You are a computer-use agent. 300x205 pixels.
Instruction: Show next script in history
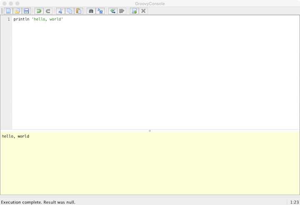pos(122,11)
